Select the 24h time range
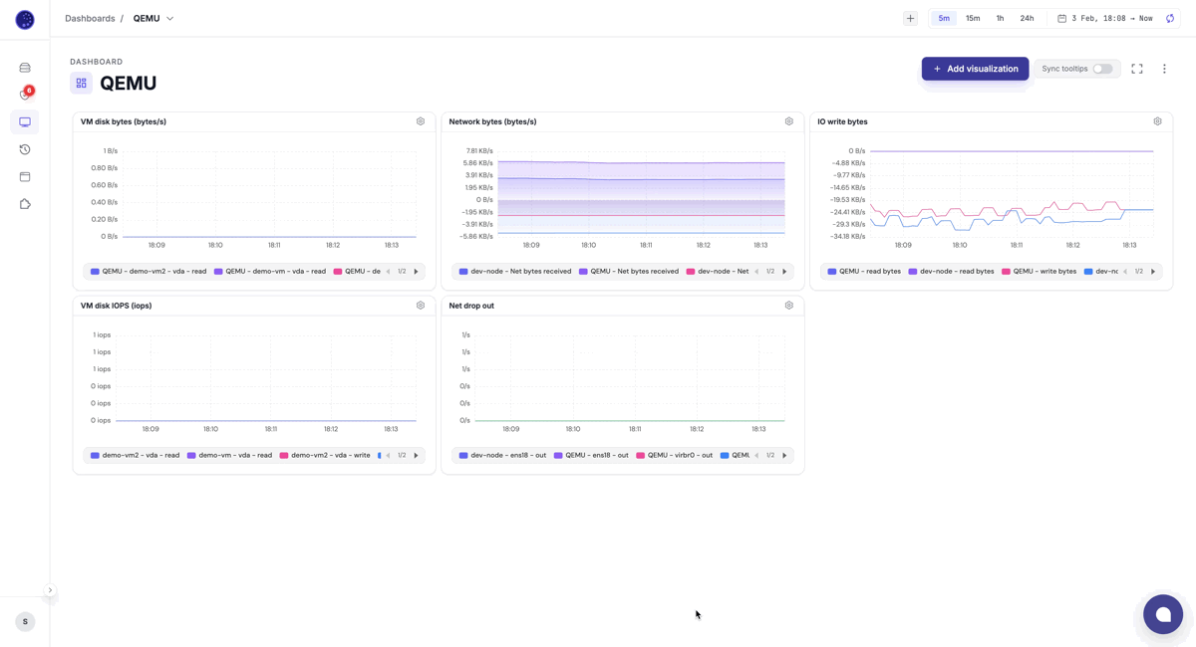This screenshot has width=1196, height=647. [x=1027, y=18]
